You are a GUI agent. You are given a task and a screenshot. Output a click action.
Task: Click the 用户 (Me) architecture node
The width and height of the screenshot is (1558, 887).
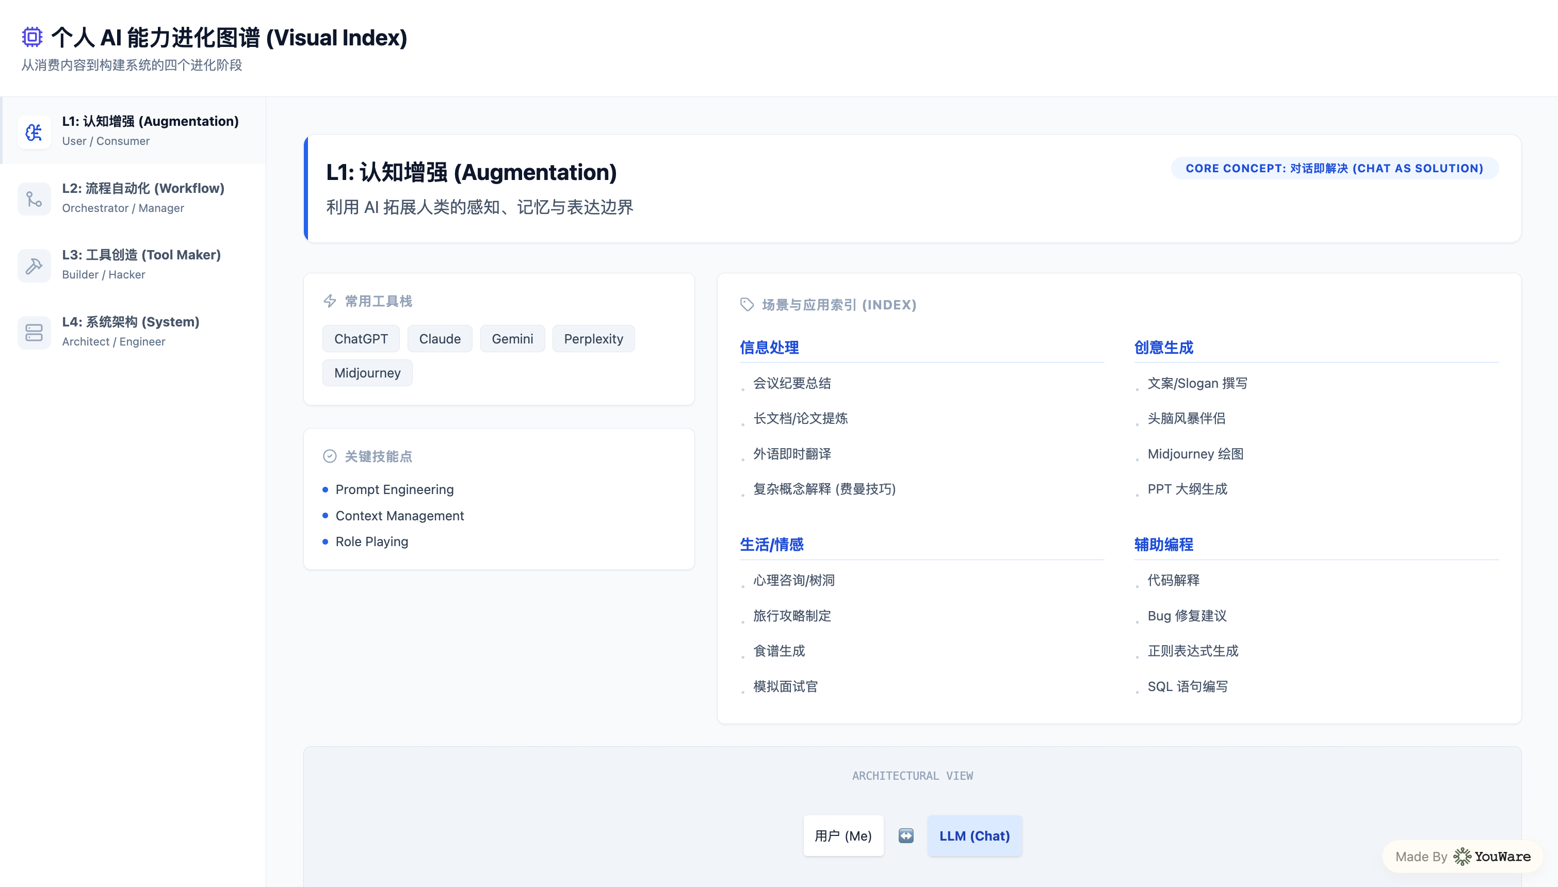(842, 836)
